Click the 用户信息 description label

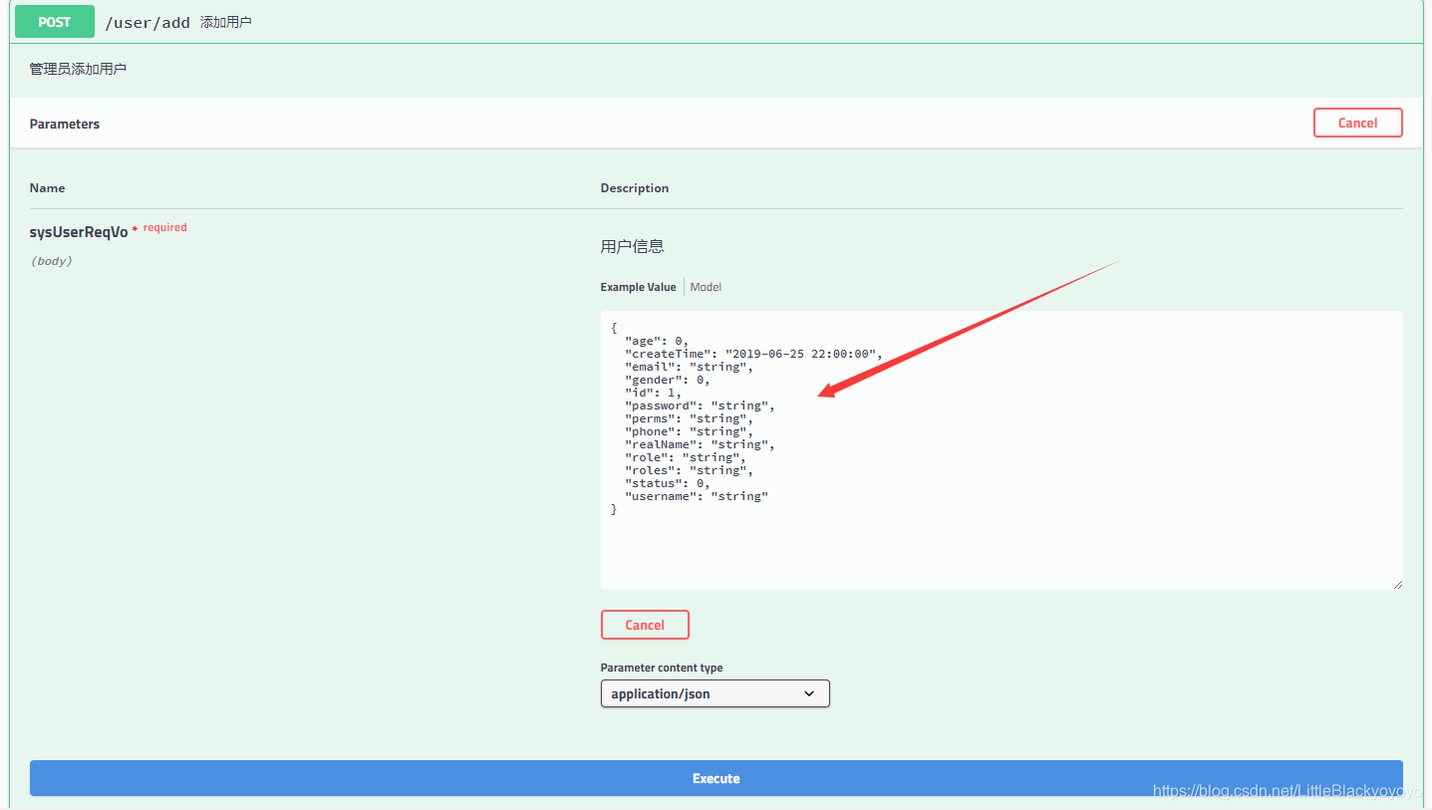(x=632, y=246)
